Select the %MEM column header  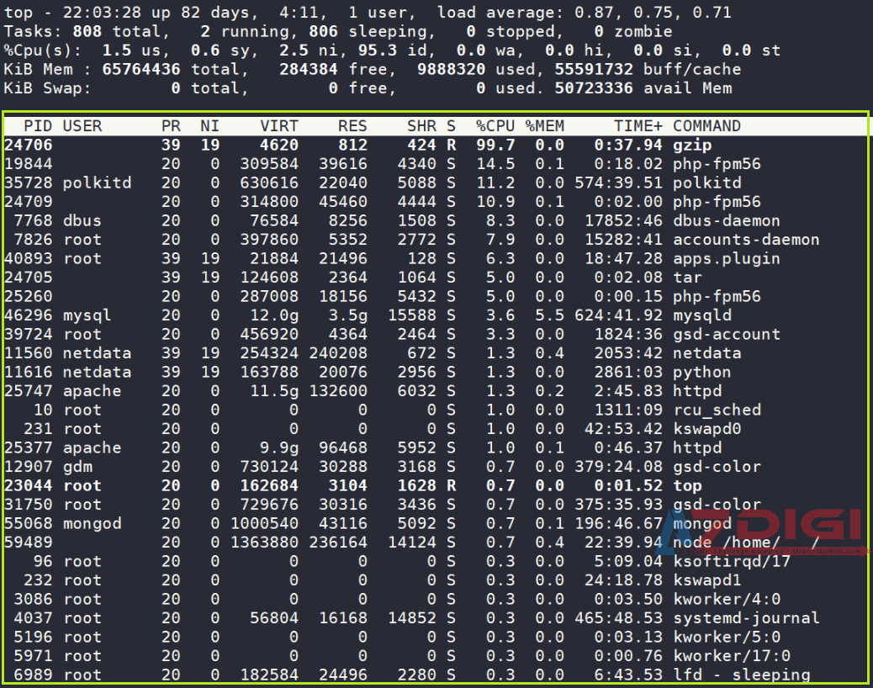[x=545, y=126]
